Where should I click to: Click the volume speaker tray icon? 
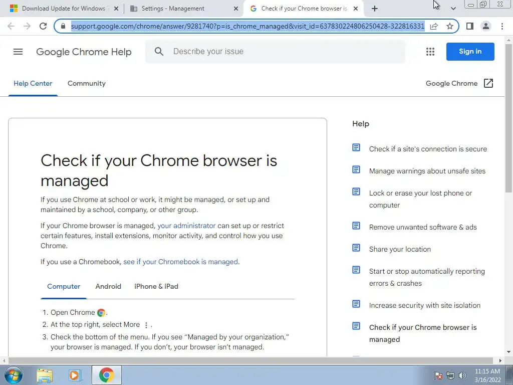point(462,375)
